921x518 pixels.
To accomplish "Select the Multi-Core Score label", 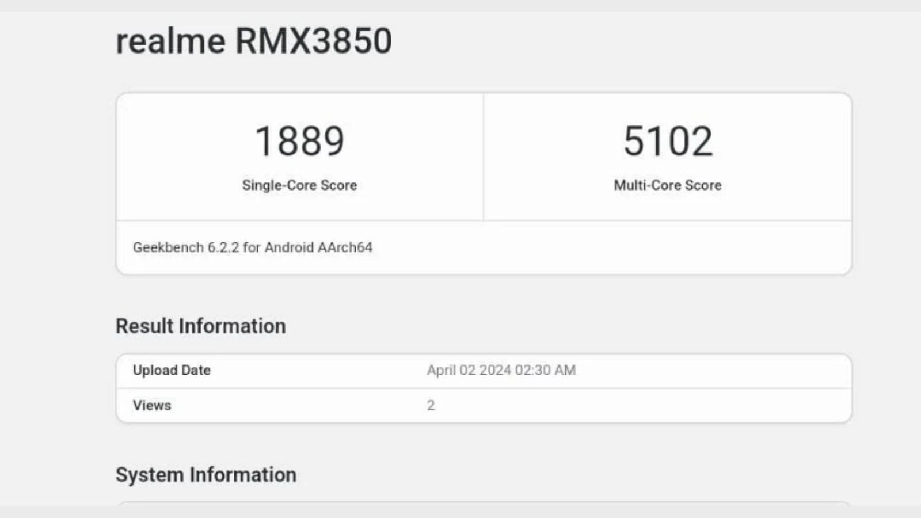I will point(668,185).
